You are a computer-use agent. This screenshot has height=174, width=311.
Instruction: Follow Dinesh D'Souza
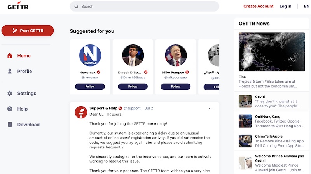(x=133, y=87)
